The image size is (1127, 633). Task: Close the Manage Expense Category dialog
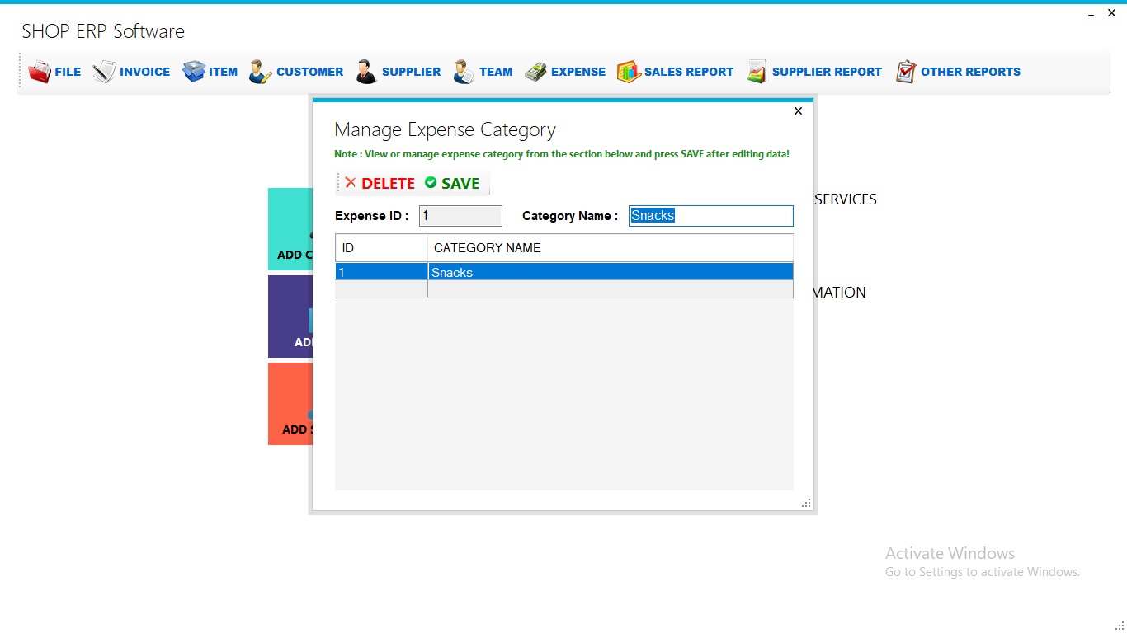[x=797, y=110]
